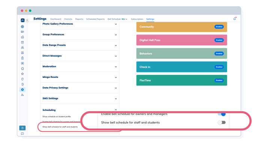Open the Reports tab

[79, 19]
